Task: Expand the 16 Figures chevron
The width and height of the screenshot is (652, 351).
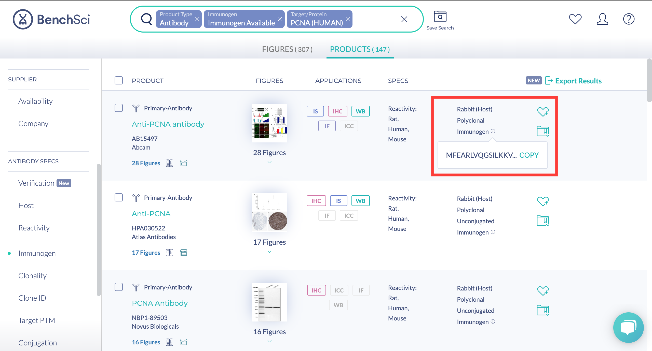Action: pos(269,341)
